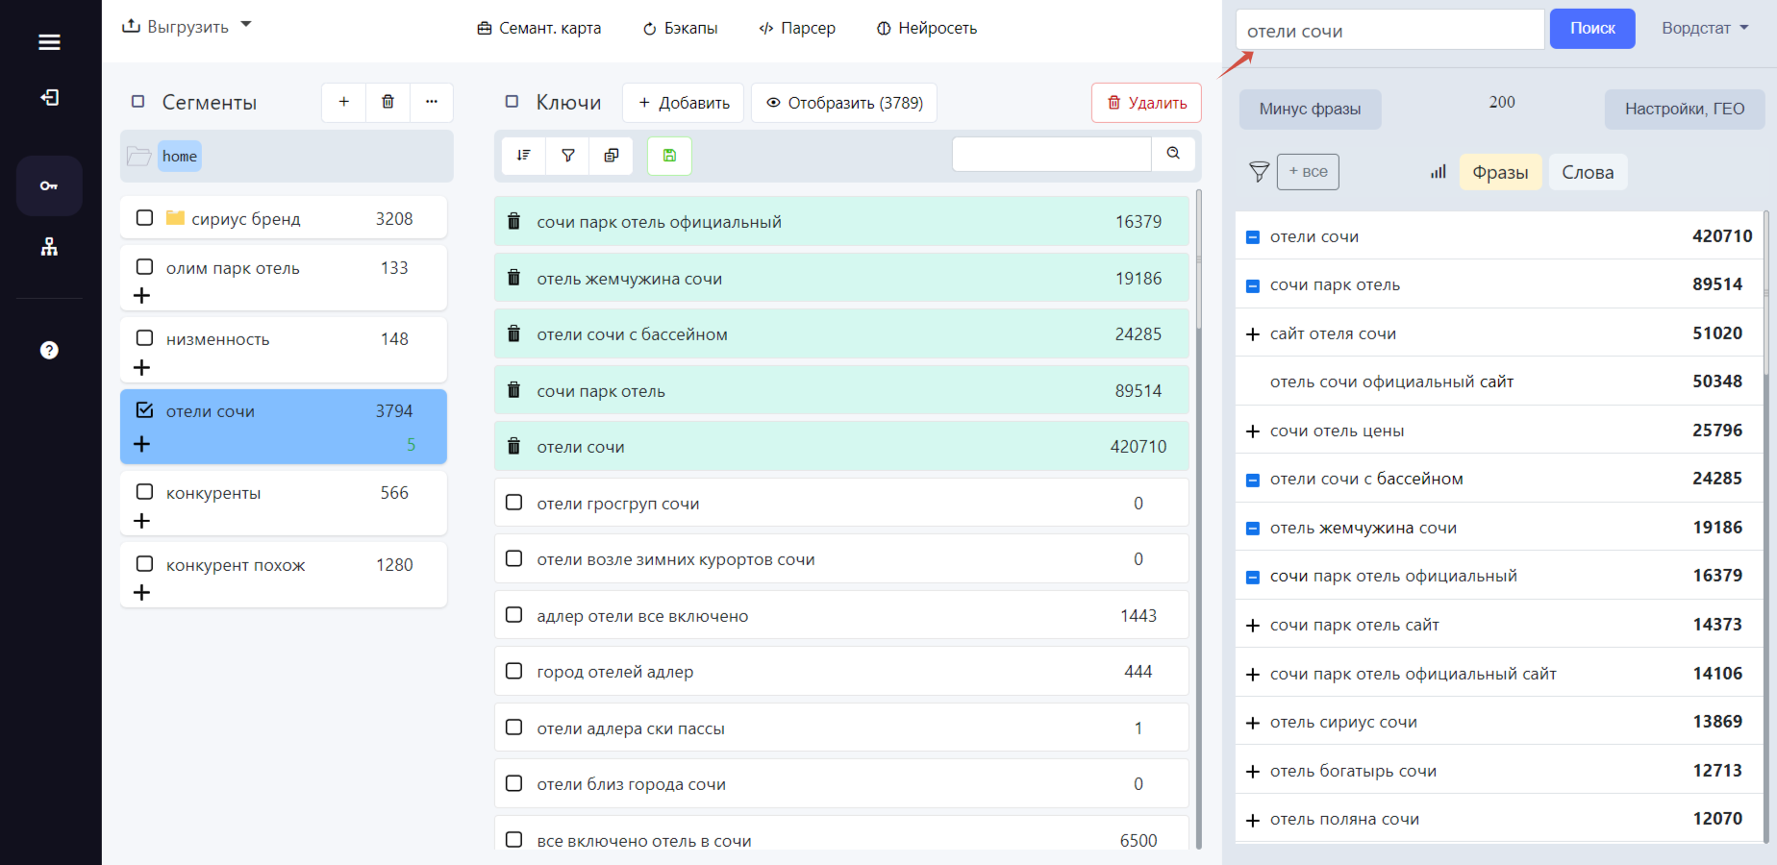Open the keys filter funnel icon
Image resolution: width=1777 pixels, height=865 pixels.
coord(568,155)
